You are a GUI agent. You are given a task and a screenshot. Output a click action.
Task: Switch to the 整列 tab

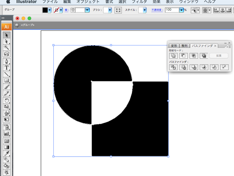click(x=184, y=45)
